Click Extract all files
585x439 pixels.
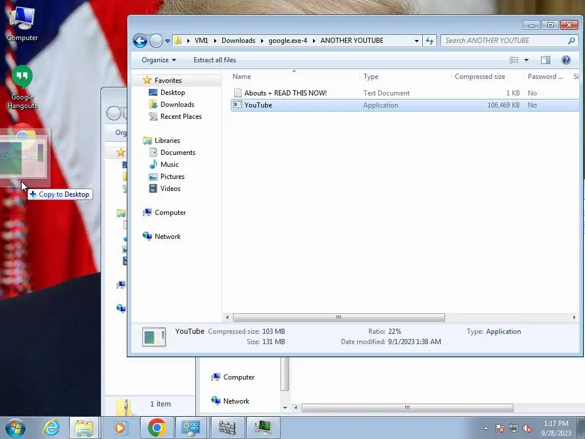click(215, 60)
